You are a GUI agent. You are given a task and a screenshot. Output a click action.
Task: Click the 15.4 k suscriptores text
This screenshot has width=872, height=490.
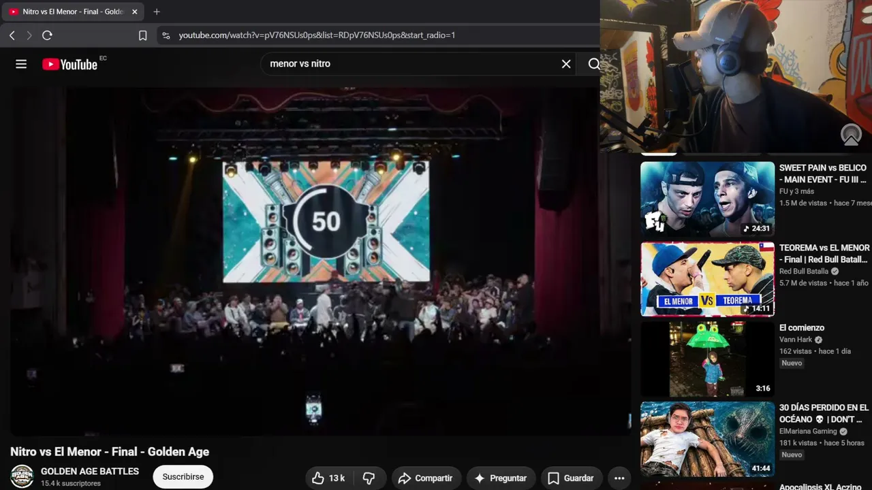71,483
